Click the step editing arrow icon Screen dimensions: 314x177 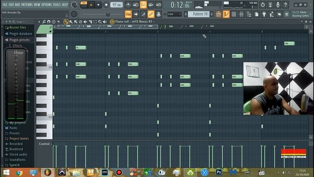tap(136, 14)
